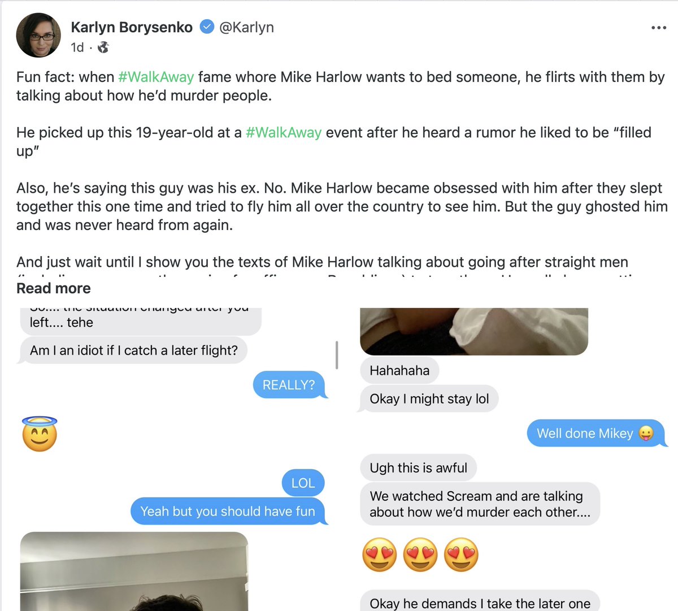Click the blue "REALLY?" message bubble
The width and height of the screenshot is (678, 611).
tap(289, 385)
